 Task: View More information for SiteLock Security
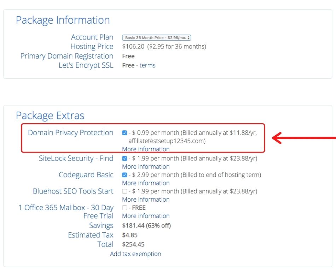tap(146, 167)
